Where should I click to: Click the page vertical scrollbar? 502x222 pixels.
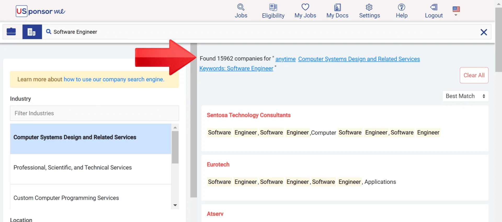(498, 39)
